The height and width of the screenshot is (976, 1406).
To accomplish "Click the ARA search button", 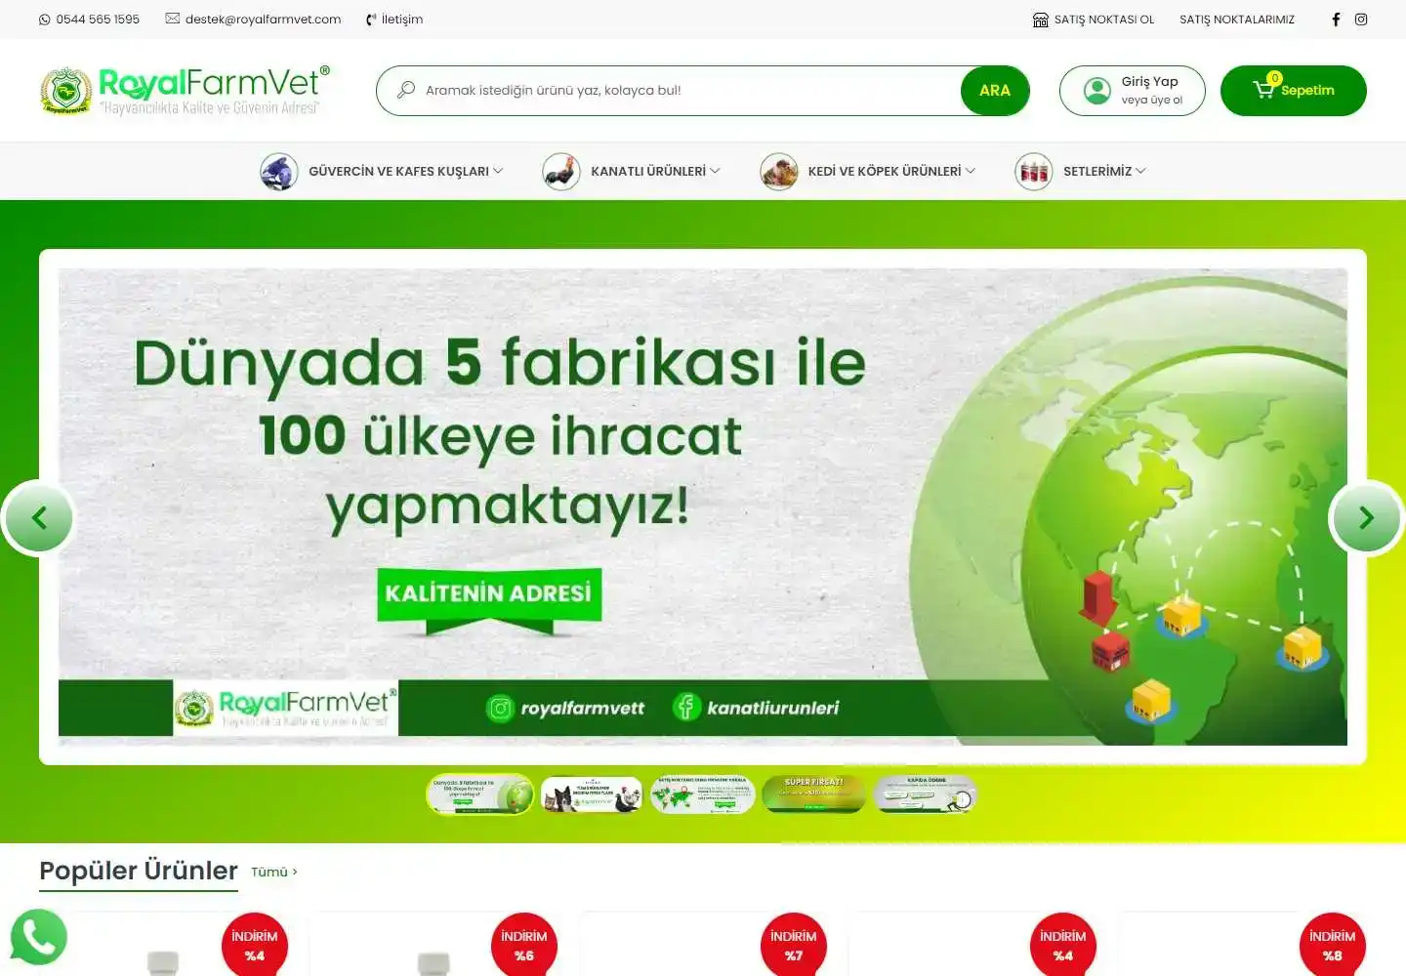I will 995,91.
